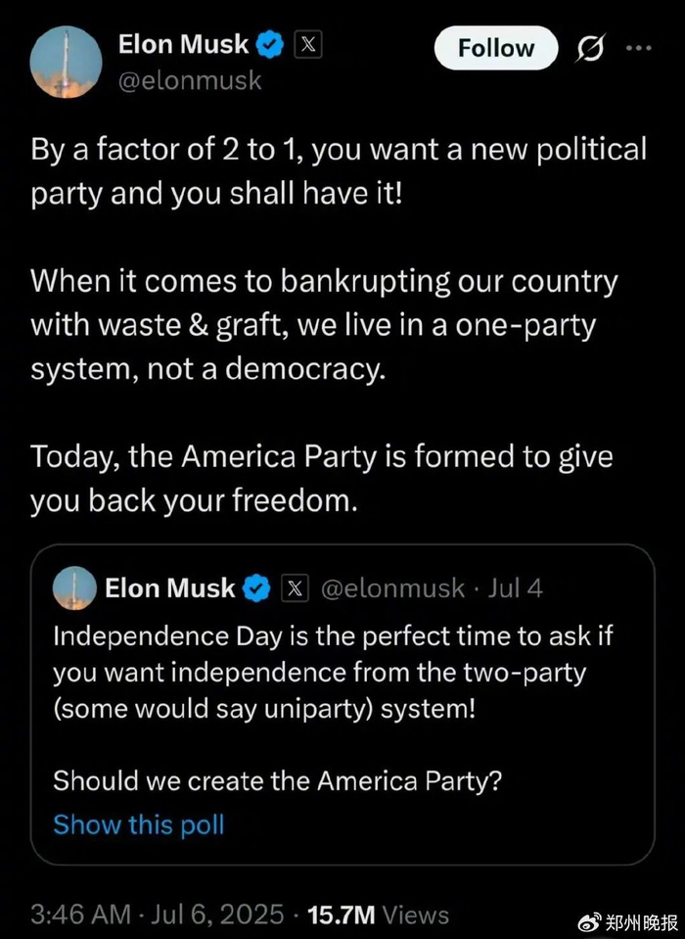Screen dimensions: 685x939
Task: Click the X badge in the quoted tweet
Action: tap(295, 588)
